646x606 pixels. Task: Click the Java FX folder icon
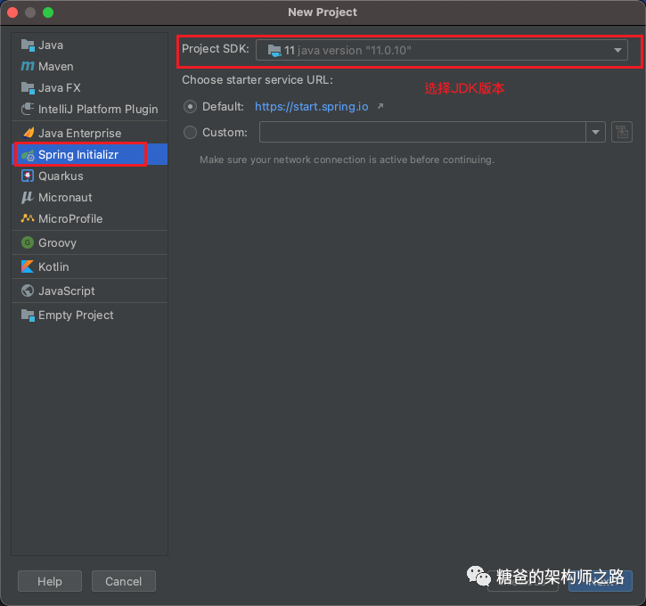28,87
